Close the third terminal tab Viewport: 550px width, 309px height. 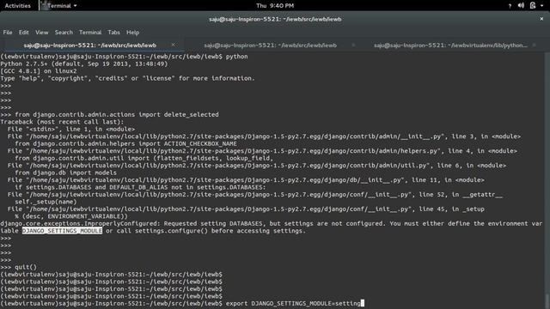point(534,45)
